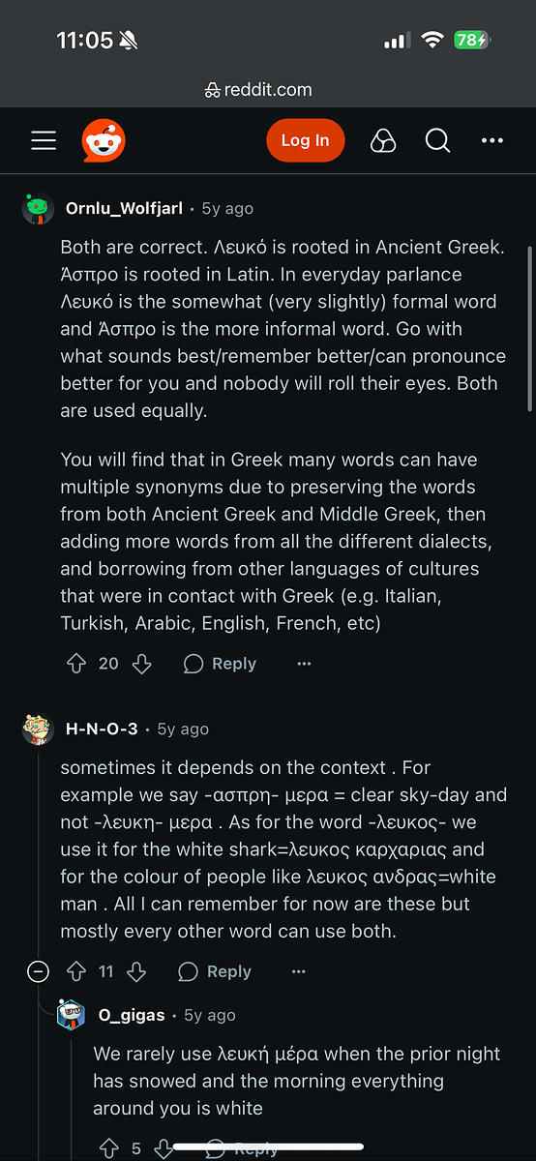The image size is (536, 1161).
Task: Collapse the H-N-O-3 comment thread
Action: 38,971
